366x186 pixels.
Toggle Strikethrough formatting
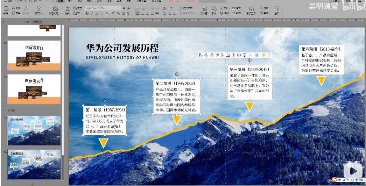pyautogui.click(x=102, y=13)
